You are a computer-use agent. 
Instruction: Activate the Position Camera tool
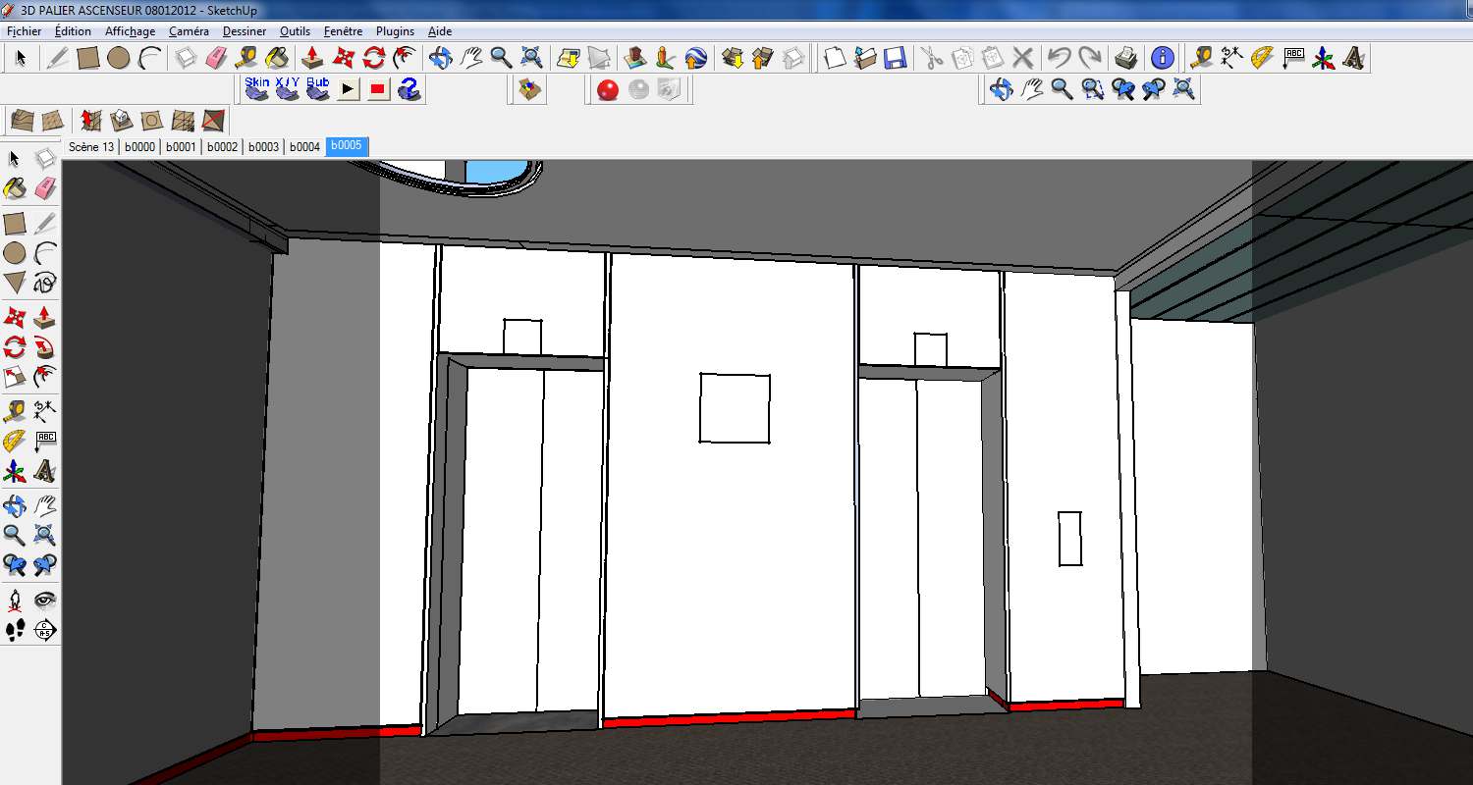(15, 600)
